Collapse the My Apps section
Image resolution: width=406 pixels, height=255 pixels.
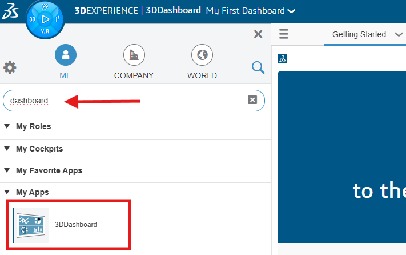point(7,192)
